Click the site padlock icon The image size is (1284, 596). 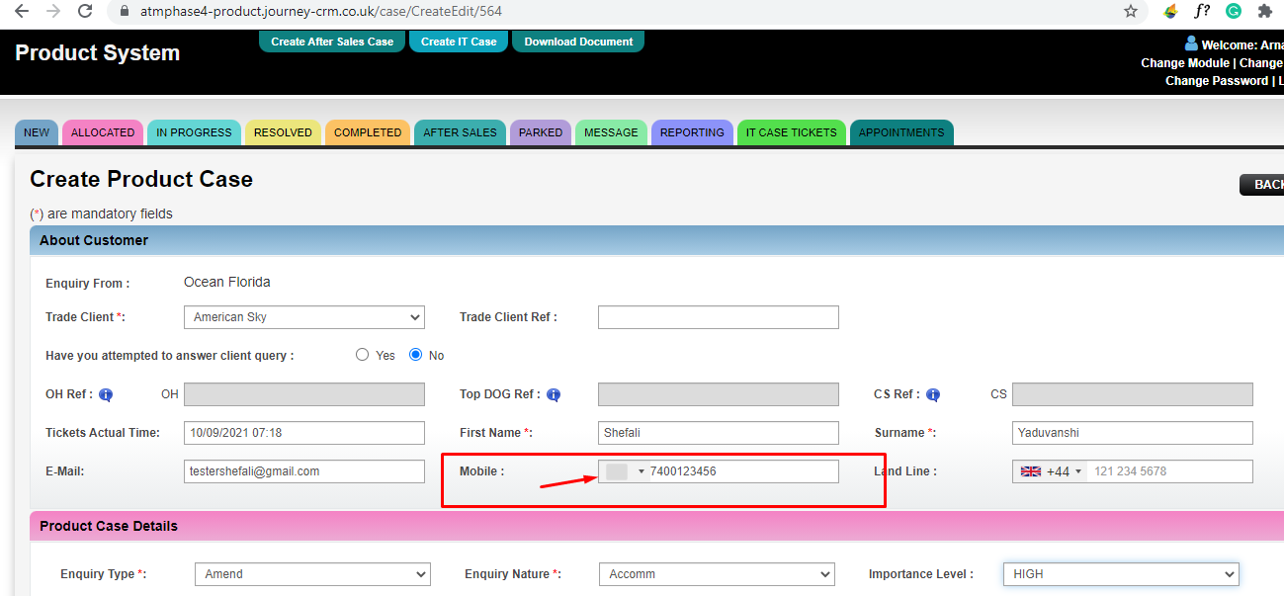tap(124, 12)
